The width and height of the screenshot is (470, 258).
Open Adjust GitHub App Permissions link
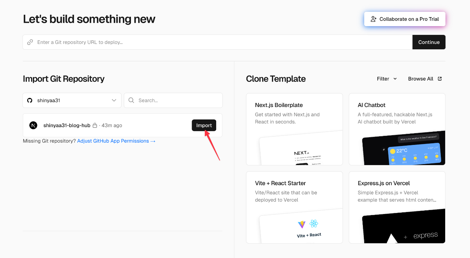(116, 141)
